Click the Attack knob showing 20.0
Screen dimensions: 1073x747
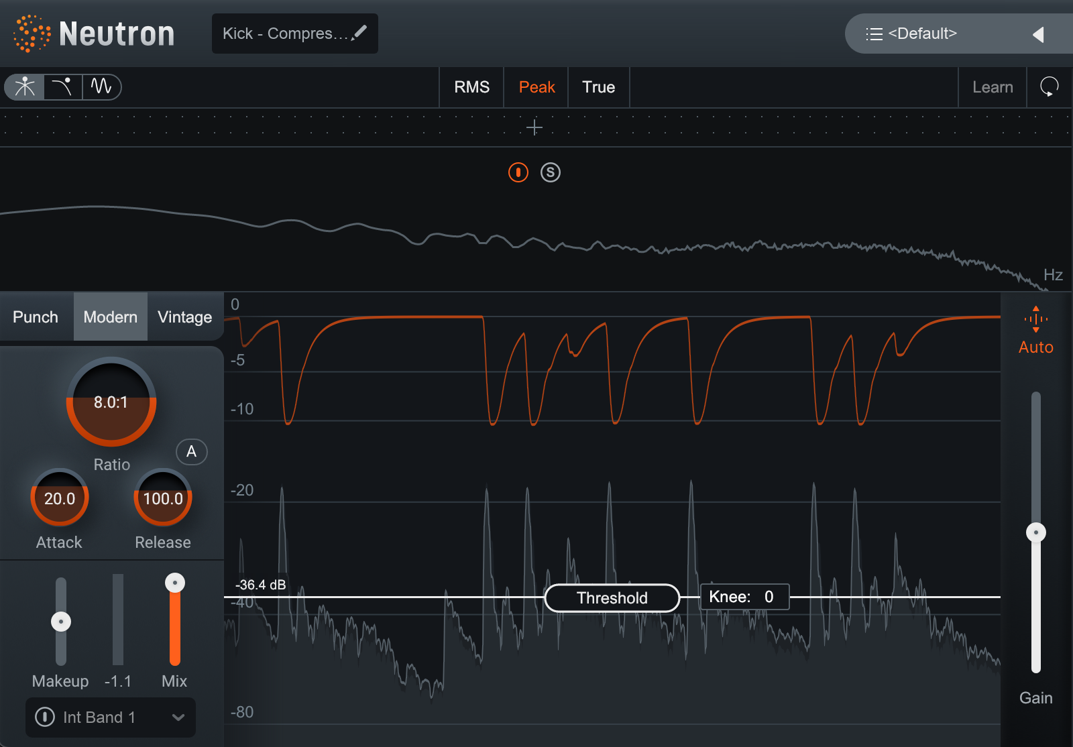pyautogui.click(x=60, y=498)
